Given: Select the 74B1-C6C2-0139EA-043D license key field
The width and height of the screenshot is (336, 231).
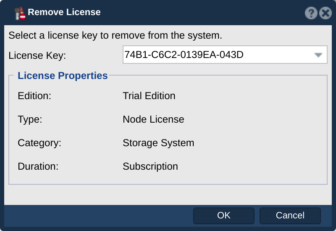Looking at the screenshot, I should tap(225, 55).
